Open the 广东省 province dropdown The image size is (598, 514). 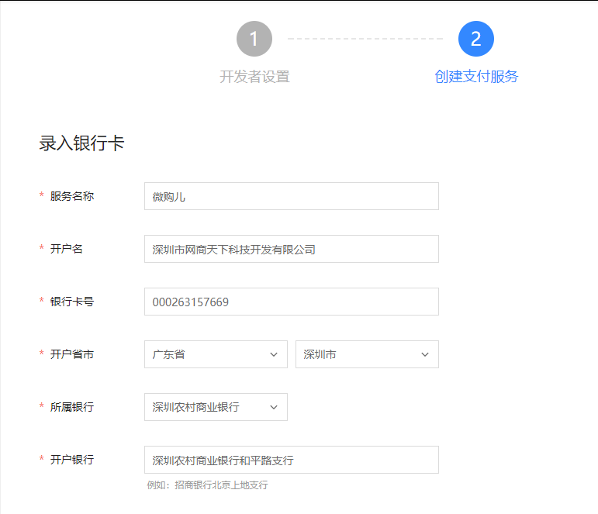(x=216, y=354)
